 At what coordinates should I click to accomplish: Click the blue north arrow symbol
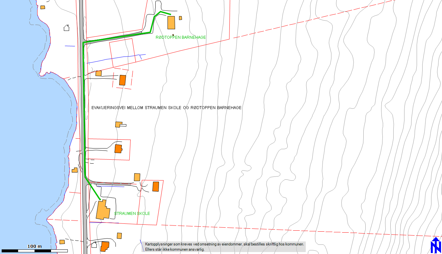tap(436, 245)
